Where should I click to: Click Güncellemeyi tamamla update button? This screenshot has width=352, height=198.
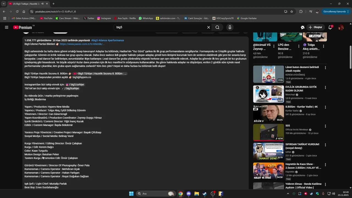tap(336, 12)
